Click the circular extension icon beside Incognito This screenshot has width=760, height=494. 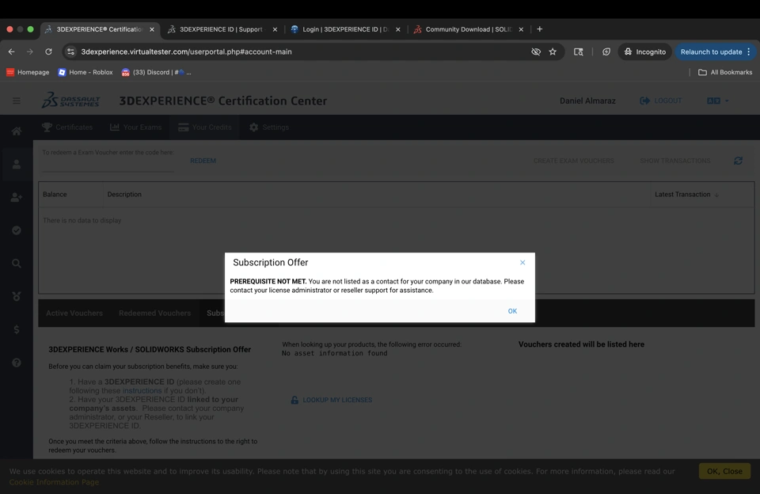pos(606,52)
